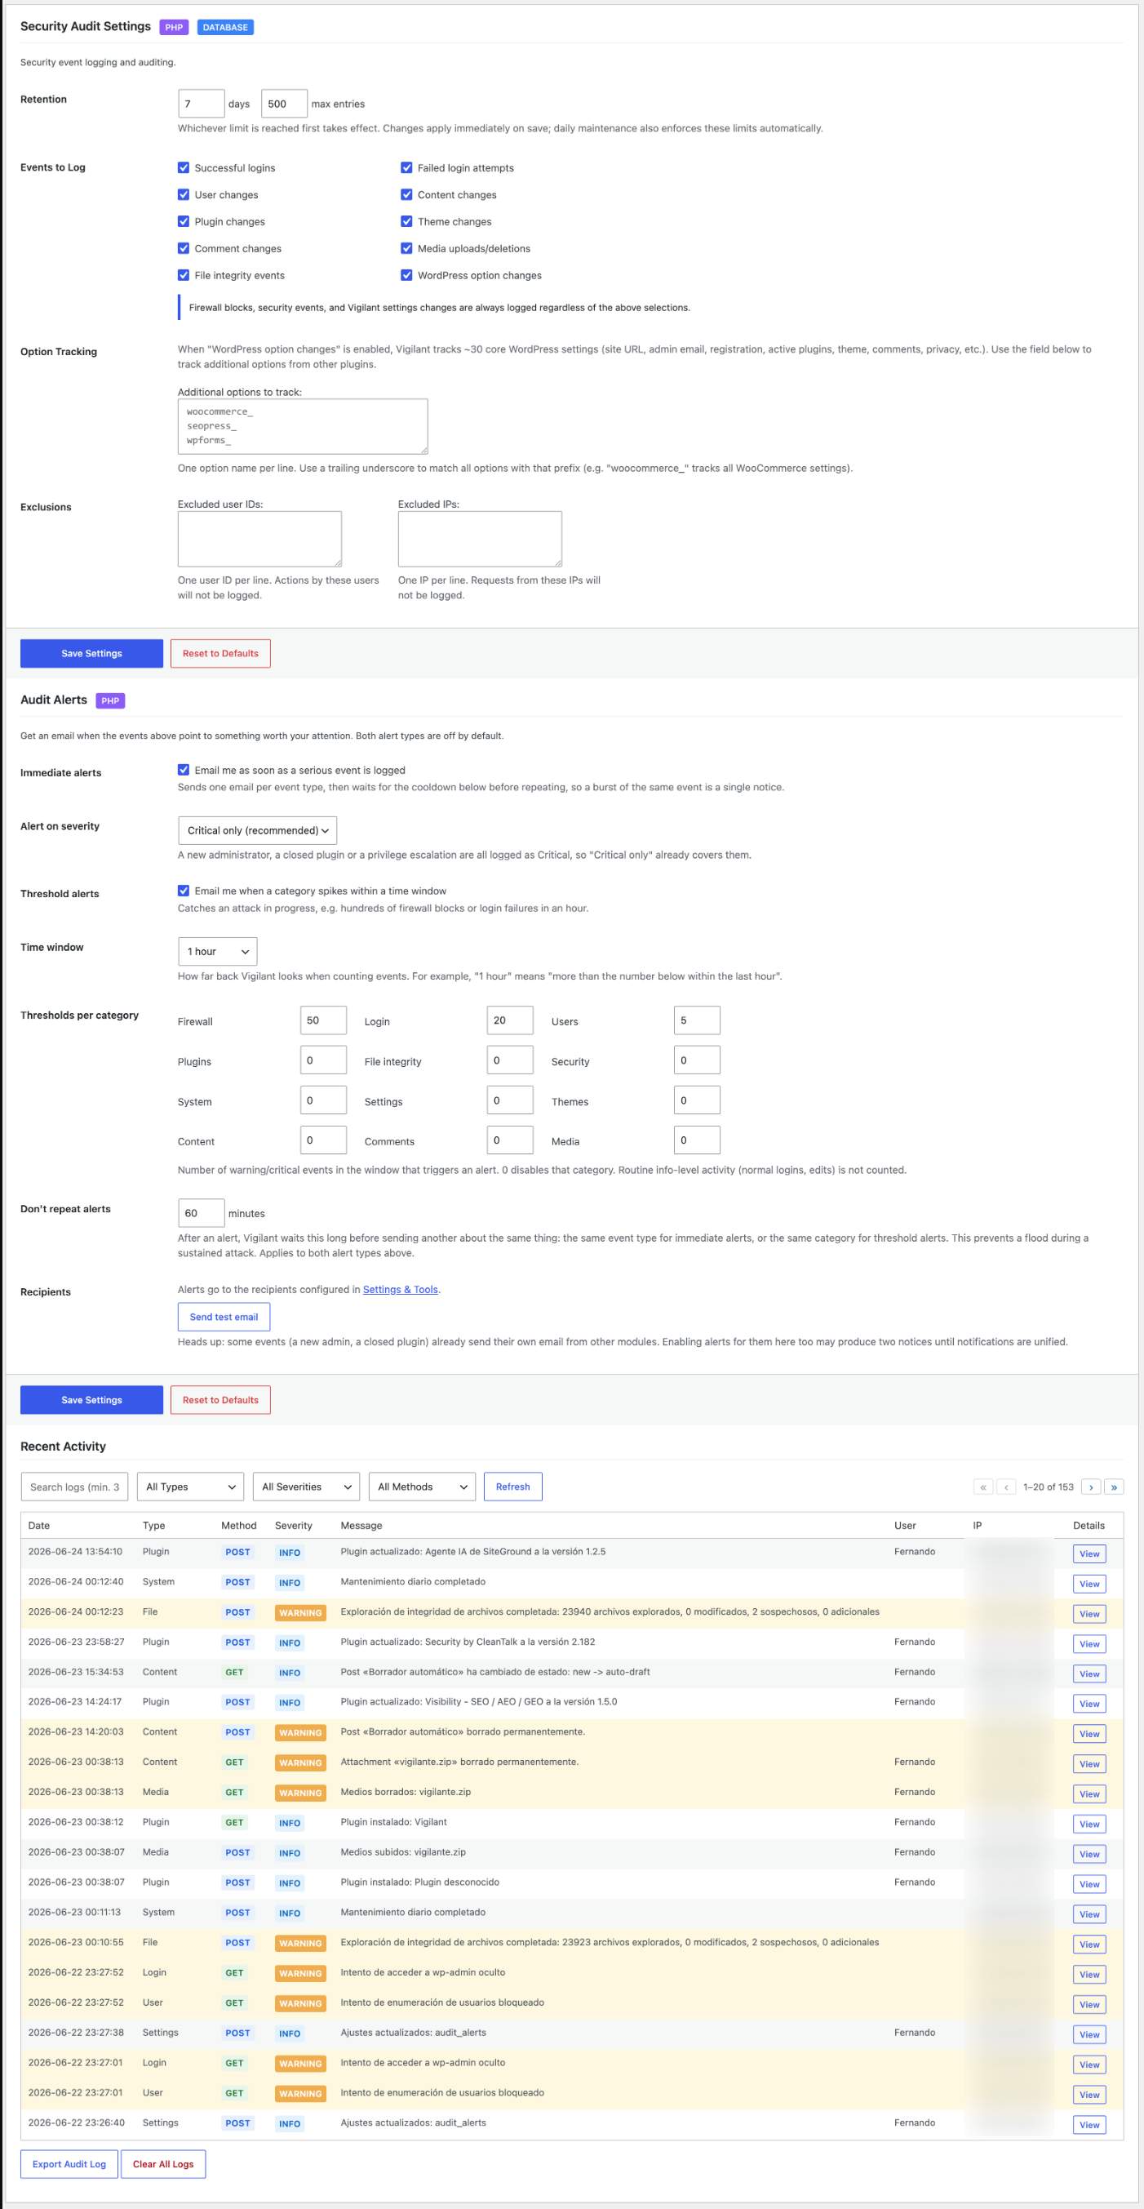Viewport: 1144px width, 2209px height.
Task: Click the Date column header
Action: pyautogui.click(x=38, y=1526)
